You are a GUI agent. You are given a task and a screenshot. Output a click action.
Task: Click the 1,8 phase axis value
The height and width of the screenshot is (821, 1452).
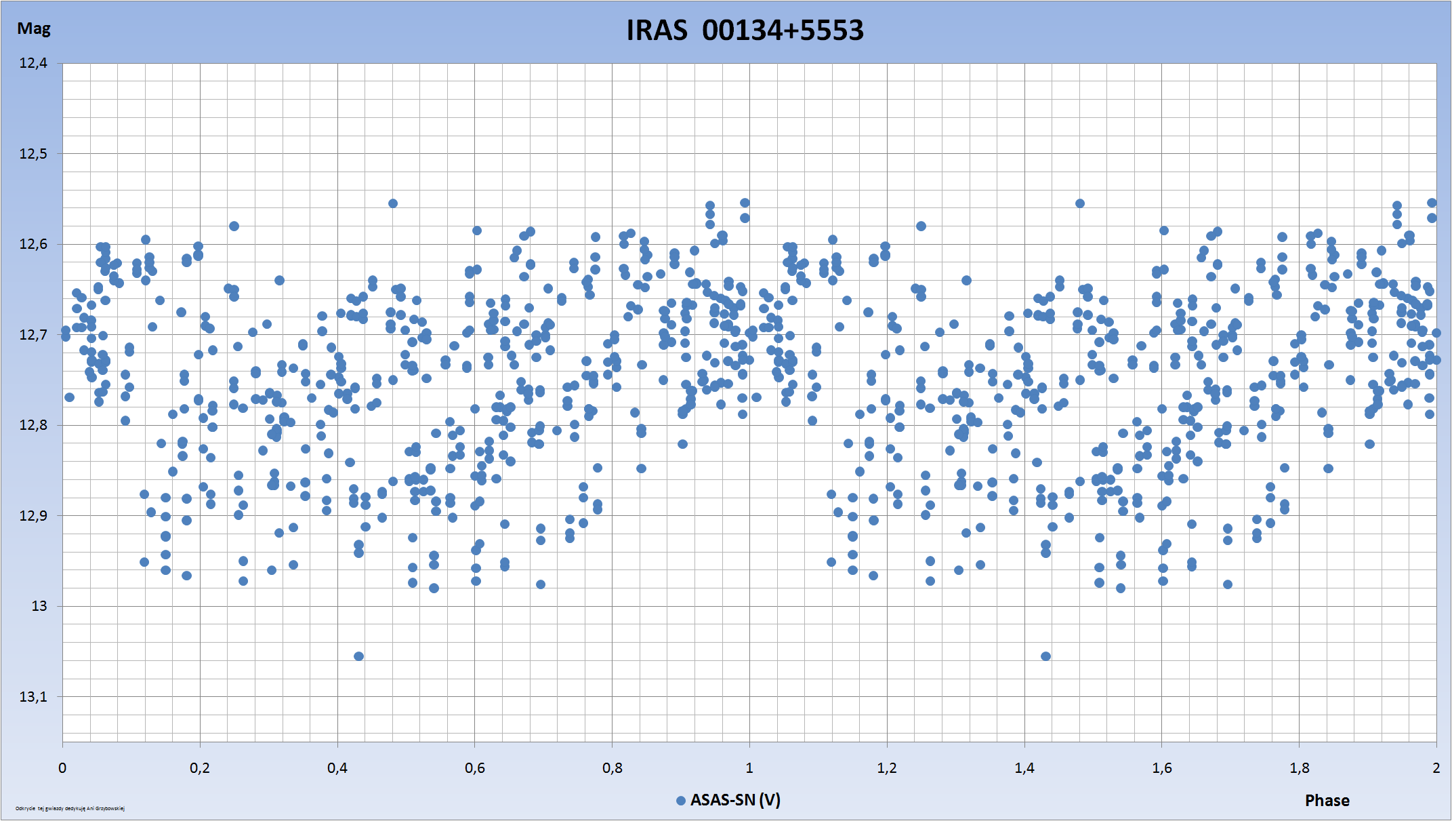click(x=1300, y=768)
